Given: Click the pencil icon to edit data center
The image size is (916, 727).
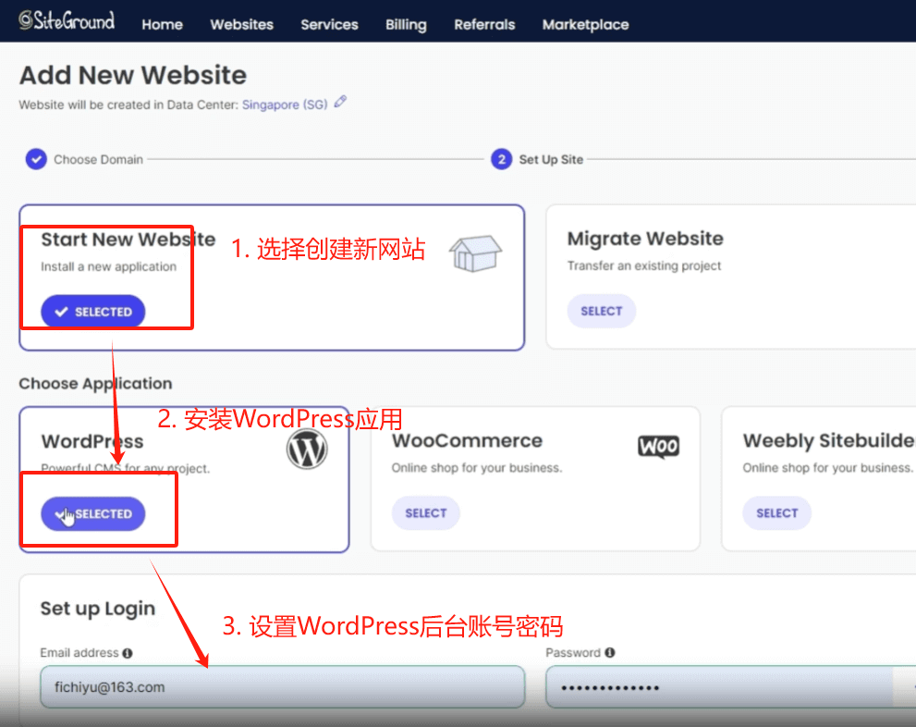Looking at the screenshot, I should pos(340,103).
